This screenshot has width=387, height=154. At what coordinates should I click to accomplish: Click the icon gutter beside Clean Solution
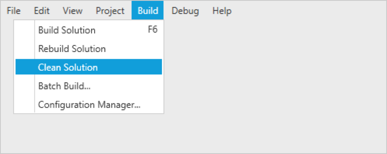(x=24, y=67)
